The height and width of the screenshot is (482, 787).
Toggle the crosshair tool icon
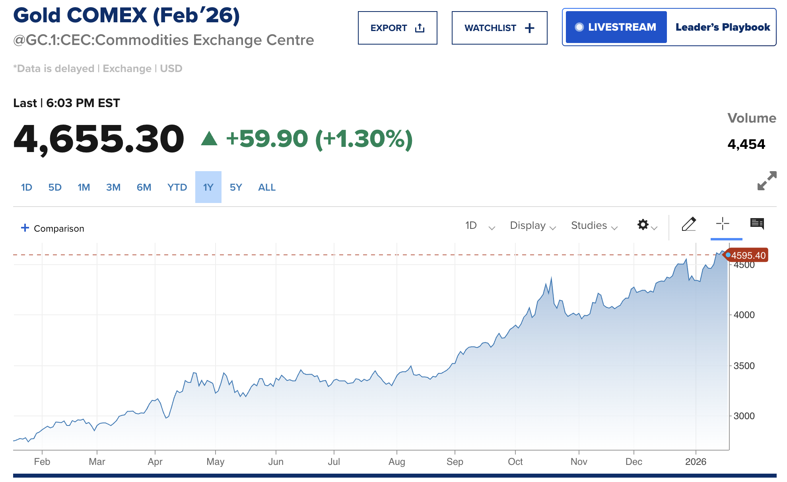pos(722,224)
